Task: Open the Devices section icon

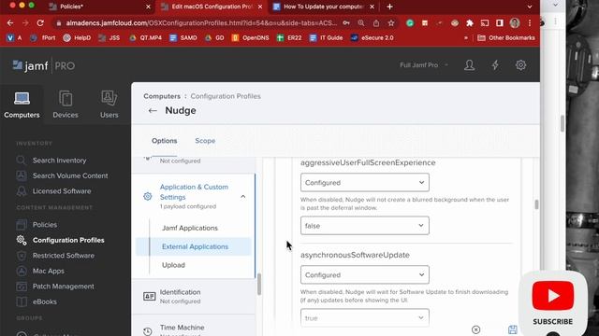Action: coord(66,99)
